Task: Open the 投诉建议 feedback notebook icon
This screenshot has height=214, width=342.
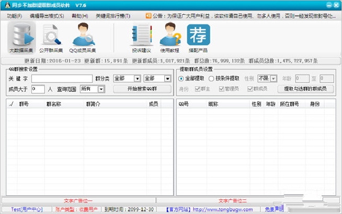Action: [142, 38]
